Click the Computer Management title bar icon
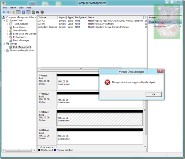The image size is (185, 159). pos(3,3)
